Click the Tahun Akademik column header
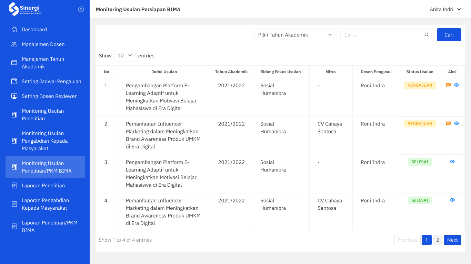 231,72
